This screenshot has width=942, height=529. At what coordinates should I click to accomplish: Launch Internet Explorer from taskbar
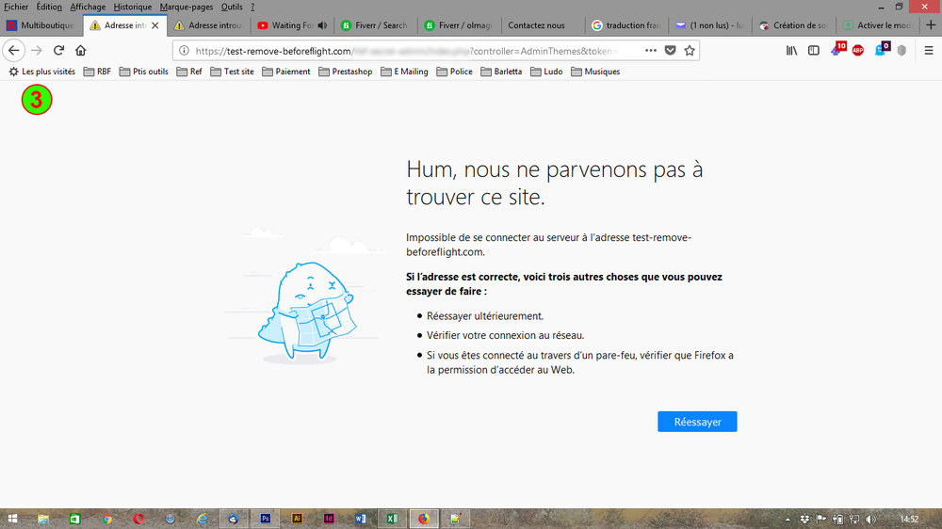(202, 519)
